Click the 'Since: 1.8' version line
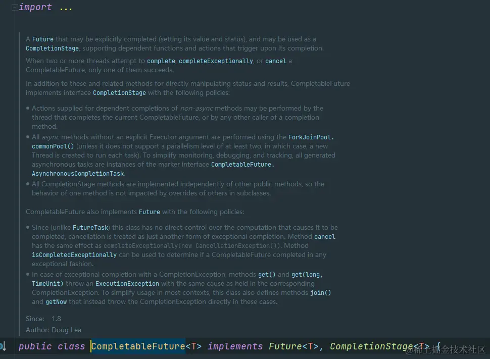 [43, 319]
